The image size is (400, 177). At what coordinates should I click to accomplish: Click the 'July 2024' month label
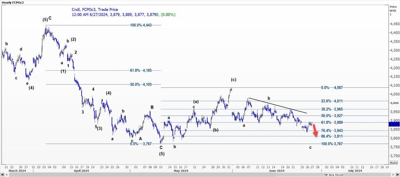(x=355, y=170)
